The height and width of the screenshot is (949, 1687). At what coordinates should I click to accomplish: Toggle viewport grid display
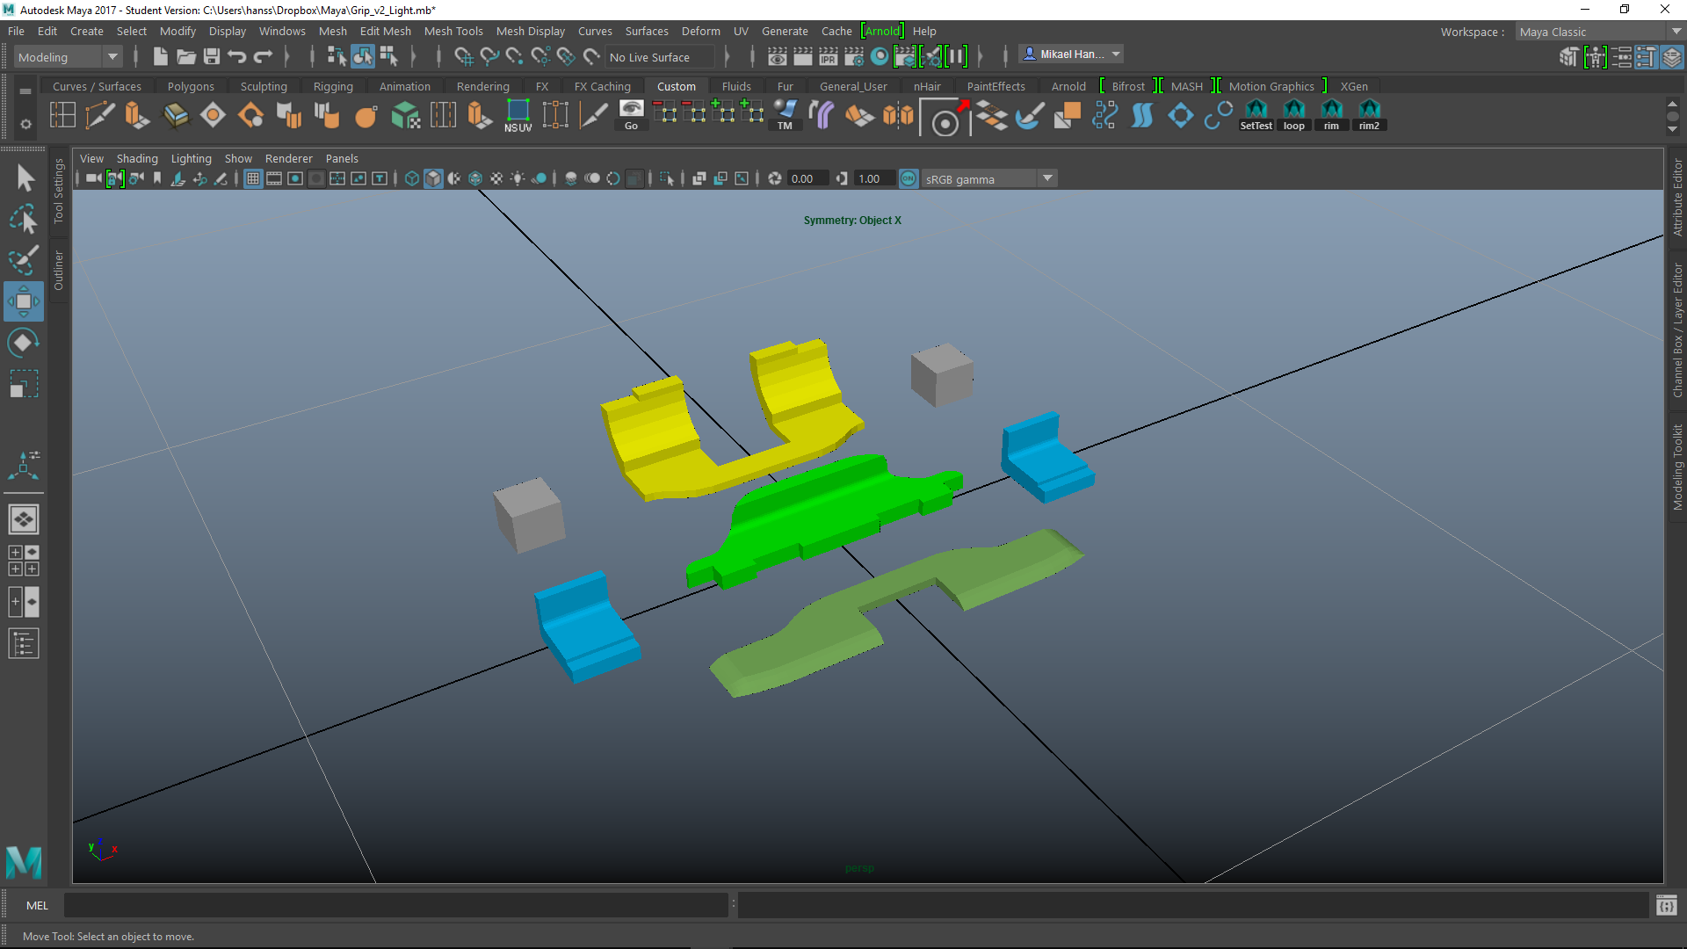[x=253, y=178]
